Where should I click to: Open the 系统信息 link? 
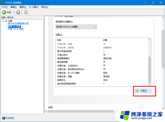(x=10, y=118)
